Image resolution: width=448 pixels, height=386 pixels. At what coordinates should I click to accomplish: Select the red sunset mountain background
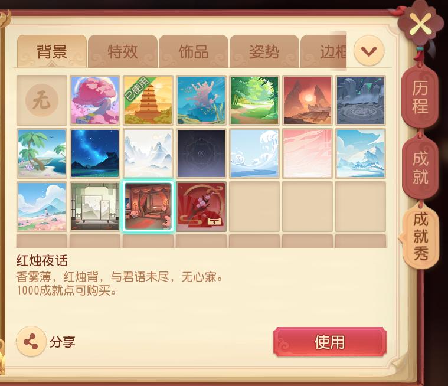coord(308,100)
